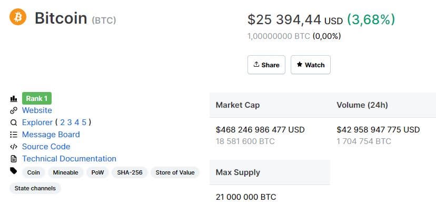Click the list icon beside Message Board
Image resolution: width=436 pixels, height=215 pixels.
click(14, 135)
